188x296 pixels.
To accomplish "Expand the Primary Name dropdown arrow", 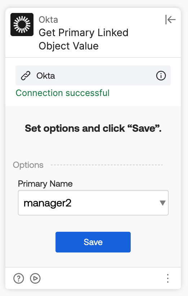I will coord(162,203).
